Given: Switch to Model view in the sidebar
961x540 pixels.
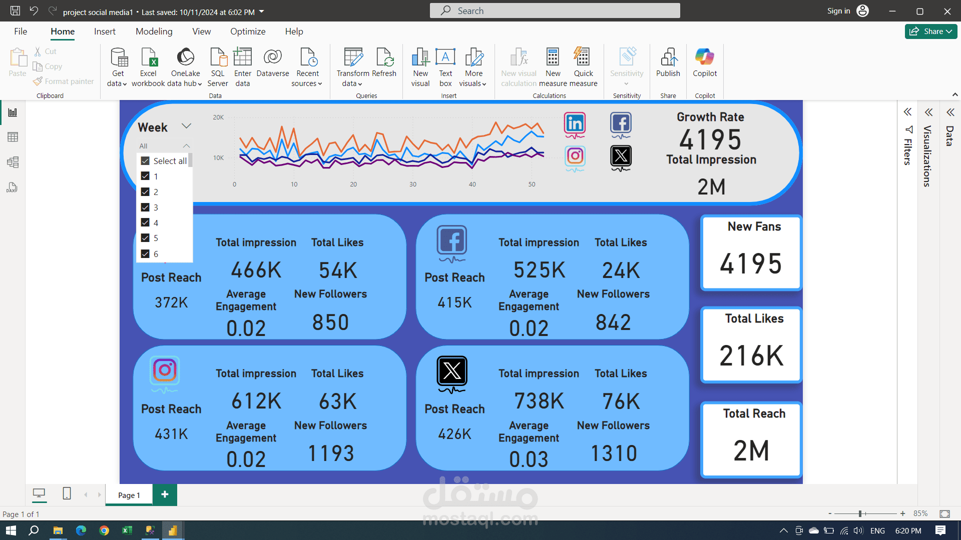Looking at the screenshot, I should [12, 162].
